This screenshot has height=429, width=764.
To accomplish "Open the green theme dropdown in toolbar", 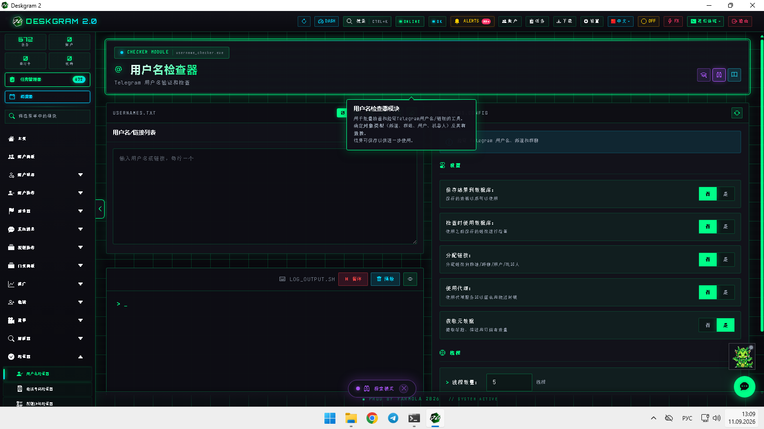I will (x=706, y=21).
